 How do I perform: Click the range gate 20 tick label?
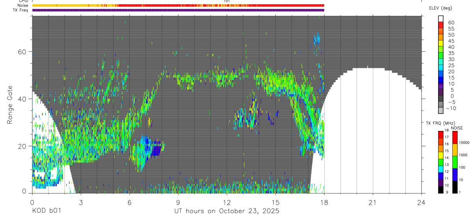point(22,146)
